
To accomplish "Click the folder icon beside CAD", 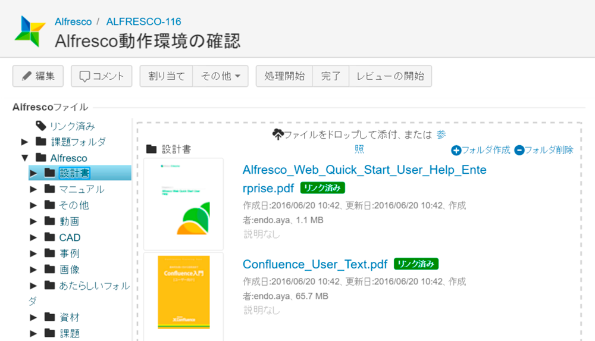I will pyautogui.click(x=50, y=237).
